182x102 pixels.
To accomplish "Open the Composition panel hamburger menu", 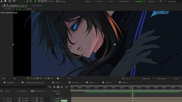I will [26, 5].
